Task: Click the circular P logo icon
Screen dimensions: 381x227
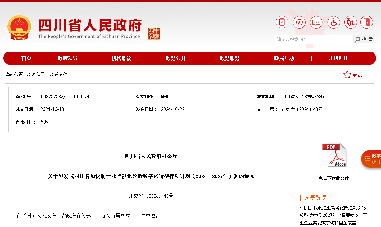Action: (x=299, y=22)
